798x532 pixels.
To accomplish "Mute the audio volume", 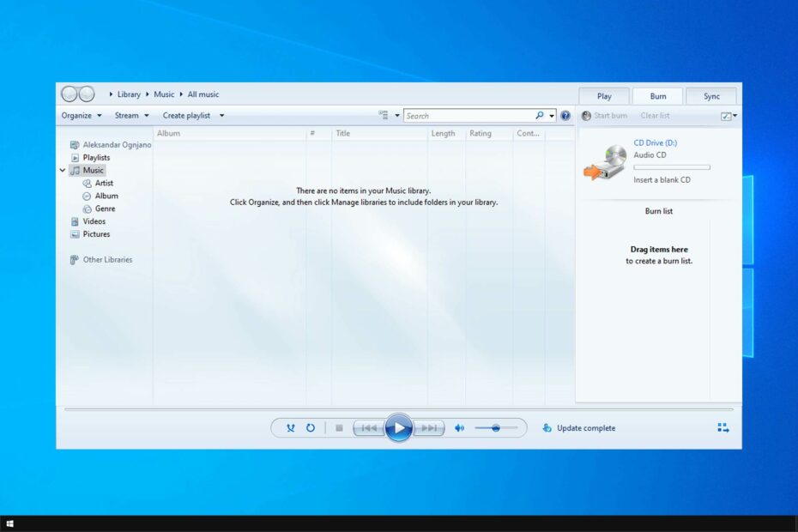I will [x=459, y=427].
